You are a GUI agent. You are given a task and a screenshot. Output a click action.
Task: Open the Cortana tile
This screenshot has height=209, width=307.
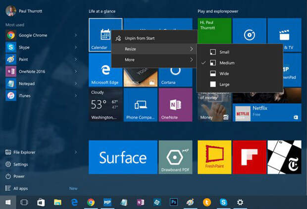175,77
